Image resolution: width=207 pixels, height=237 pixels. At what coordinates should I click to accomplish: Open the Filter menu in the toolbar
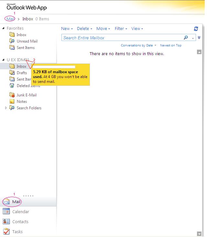point(121,29)
